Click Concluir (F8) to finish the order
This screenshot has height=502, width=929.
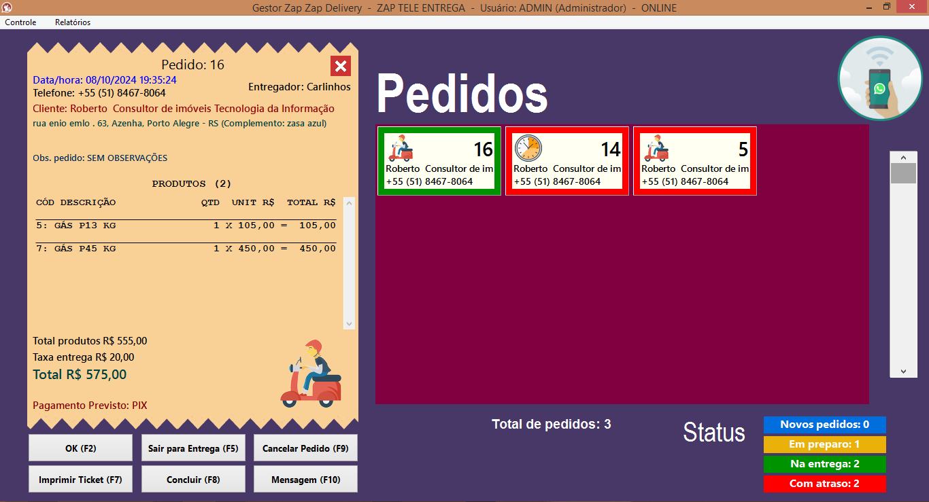pos(192,479)
